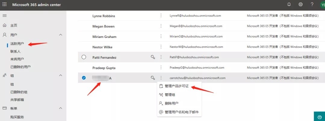Click email NestorW@huluobozhou.onmicrosoft.com
325x121 pixels.
tap(196, 47)
